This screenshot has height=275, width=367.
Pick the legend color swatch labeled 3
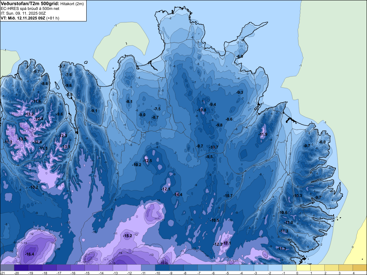346,267
